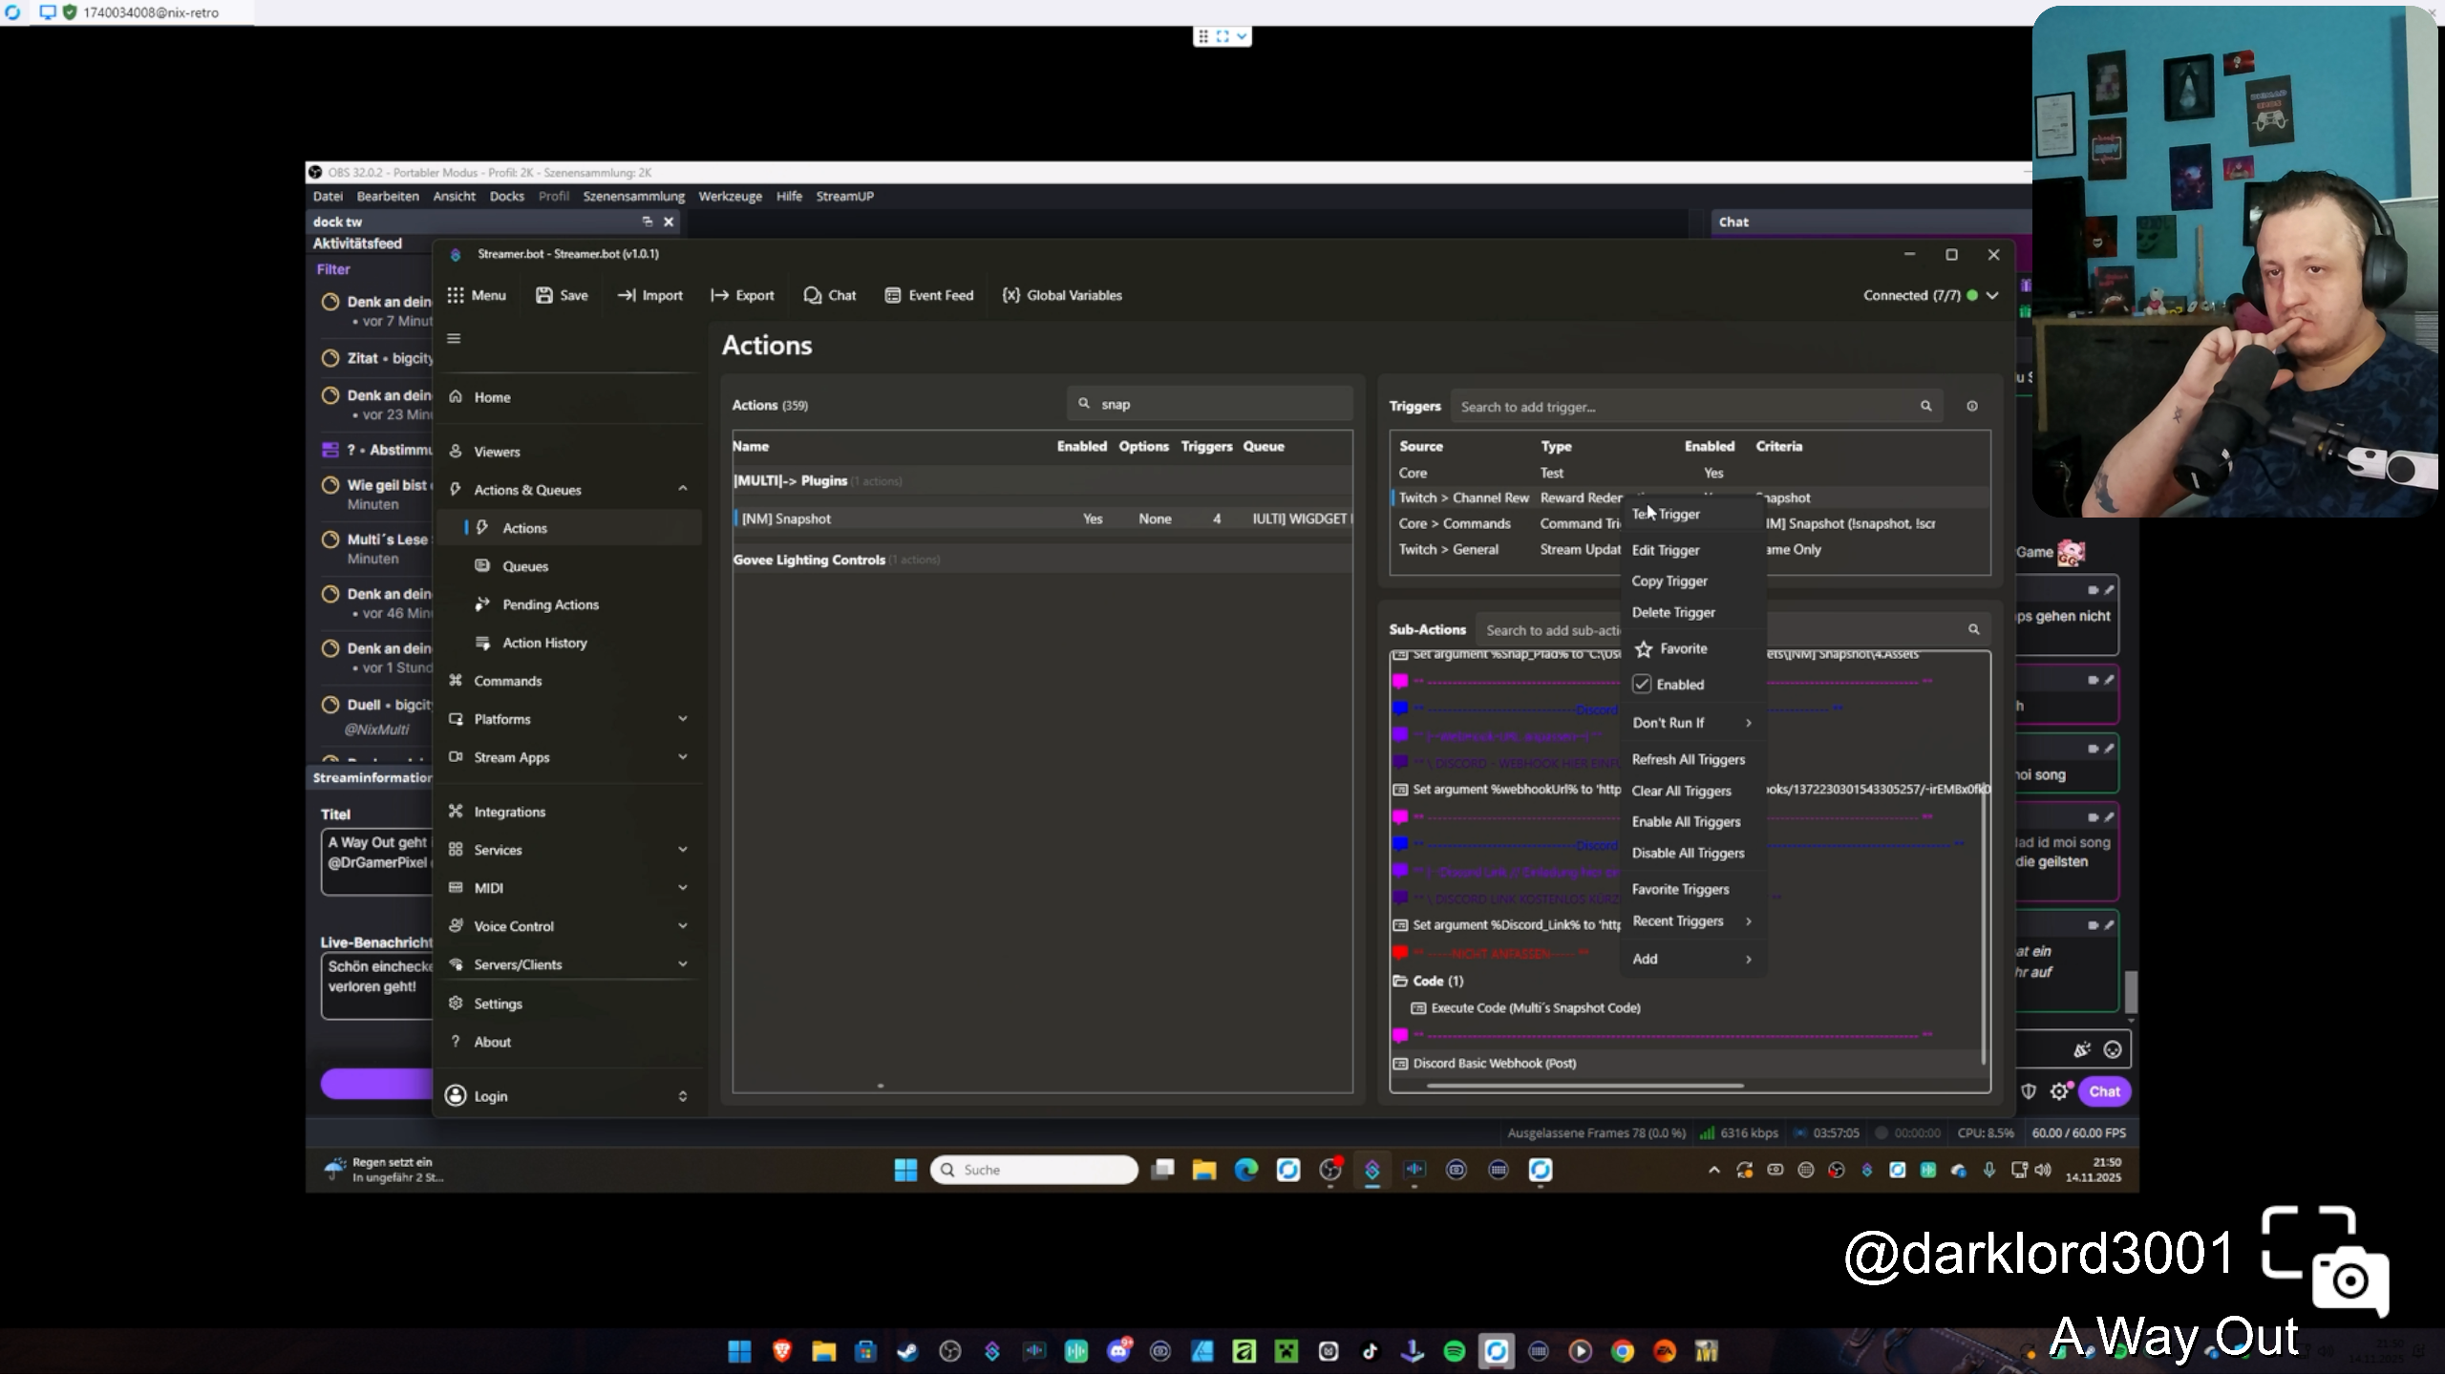Open the Event Feed toolbar item

point(929,295)
